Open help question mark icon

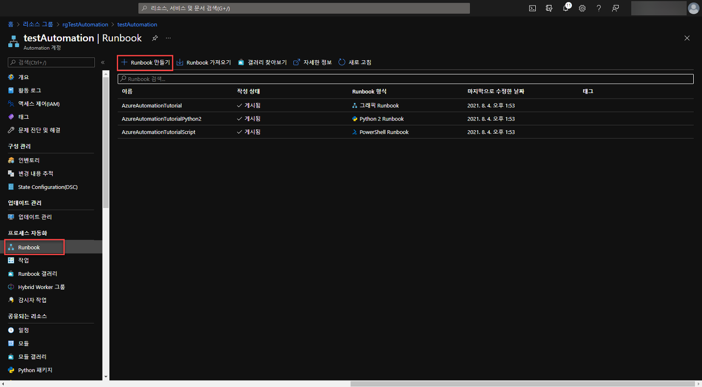(x=599, y=8)
